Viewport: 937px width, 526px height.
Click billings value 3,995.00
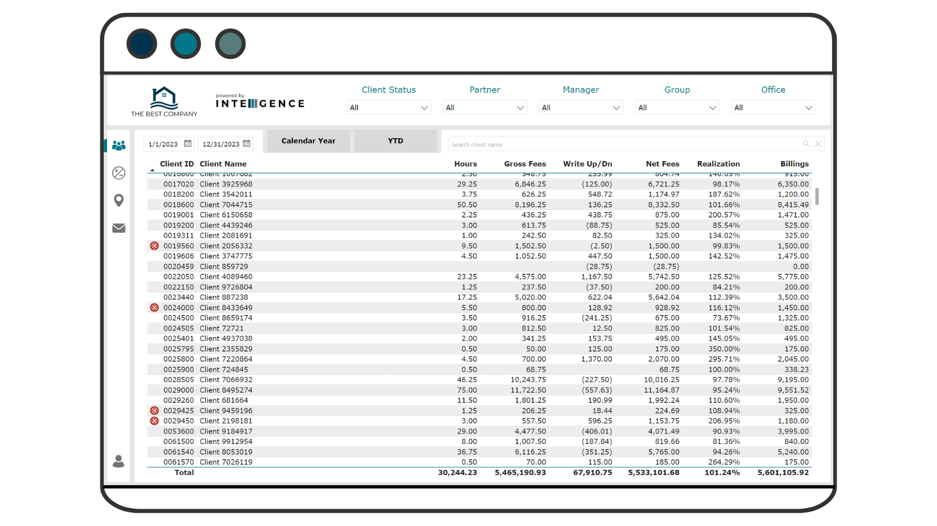point(793,431)
